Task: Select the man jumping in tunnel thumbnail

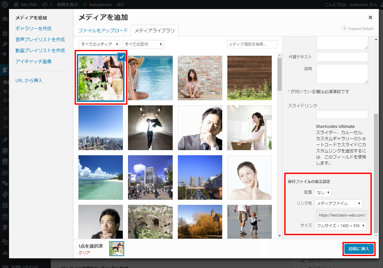Action: click(x=150, y=128)
